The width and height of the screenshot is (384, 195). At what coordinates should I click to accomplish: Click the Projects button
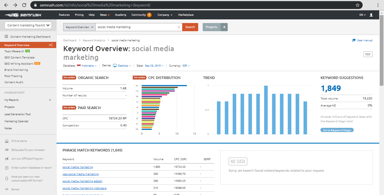coord(212,27)
